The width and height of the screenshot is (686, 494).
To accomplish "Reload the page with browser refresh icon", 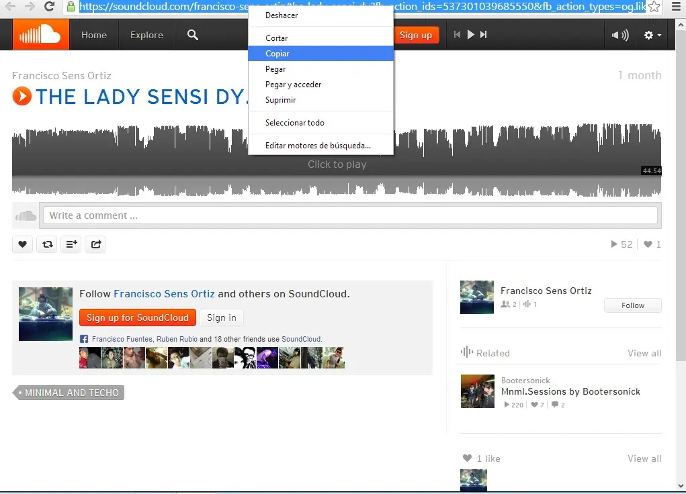I will pos(50,7).
